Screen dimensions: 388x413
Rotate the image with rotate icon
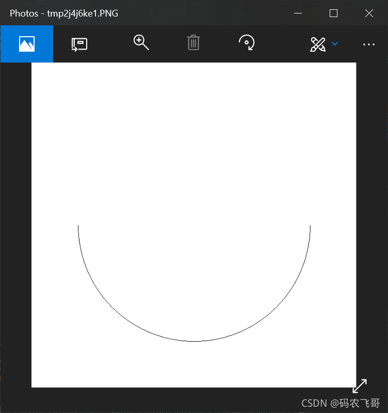tap(247, 42)
